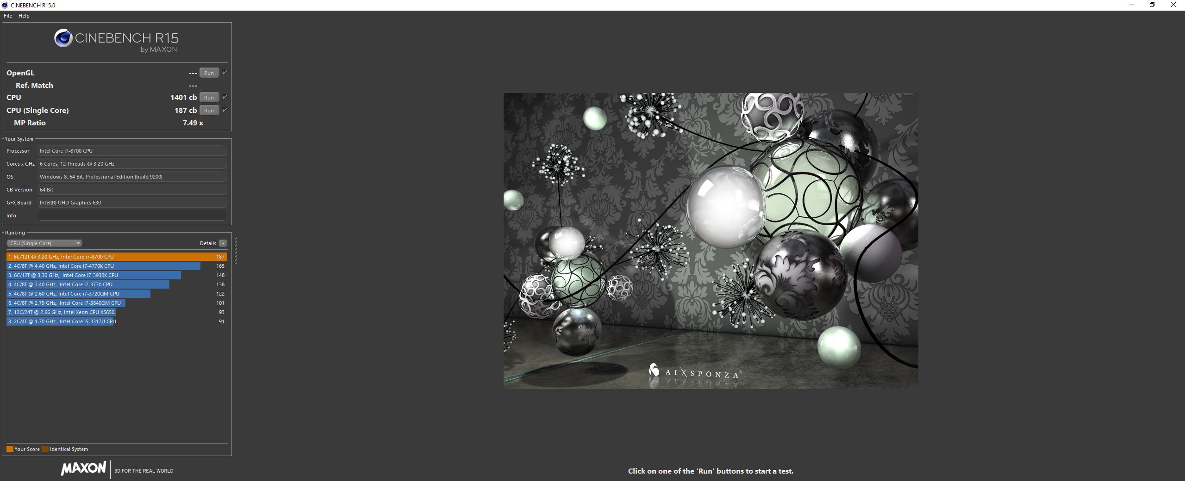
Task: Select ranking row Intel Core i7-3720QM CPU
Action: click(x=117, y=294)
